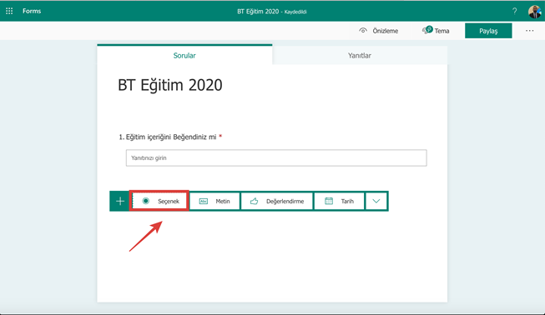Open the help question mark icon
The image size is (545, 315).
[514, 11]
